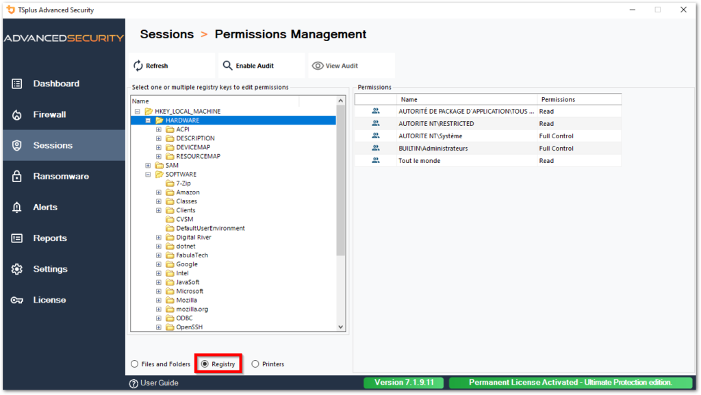Image resolution: width=701 pixels, height=395 pixels.
Task: Select the Registry radio button
Action: pos(205,364)
